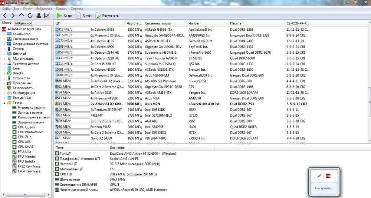Screen dimensions: 371x198
Task: Open the Вид menu
Action: (16, 9)
